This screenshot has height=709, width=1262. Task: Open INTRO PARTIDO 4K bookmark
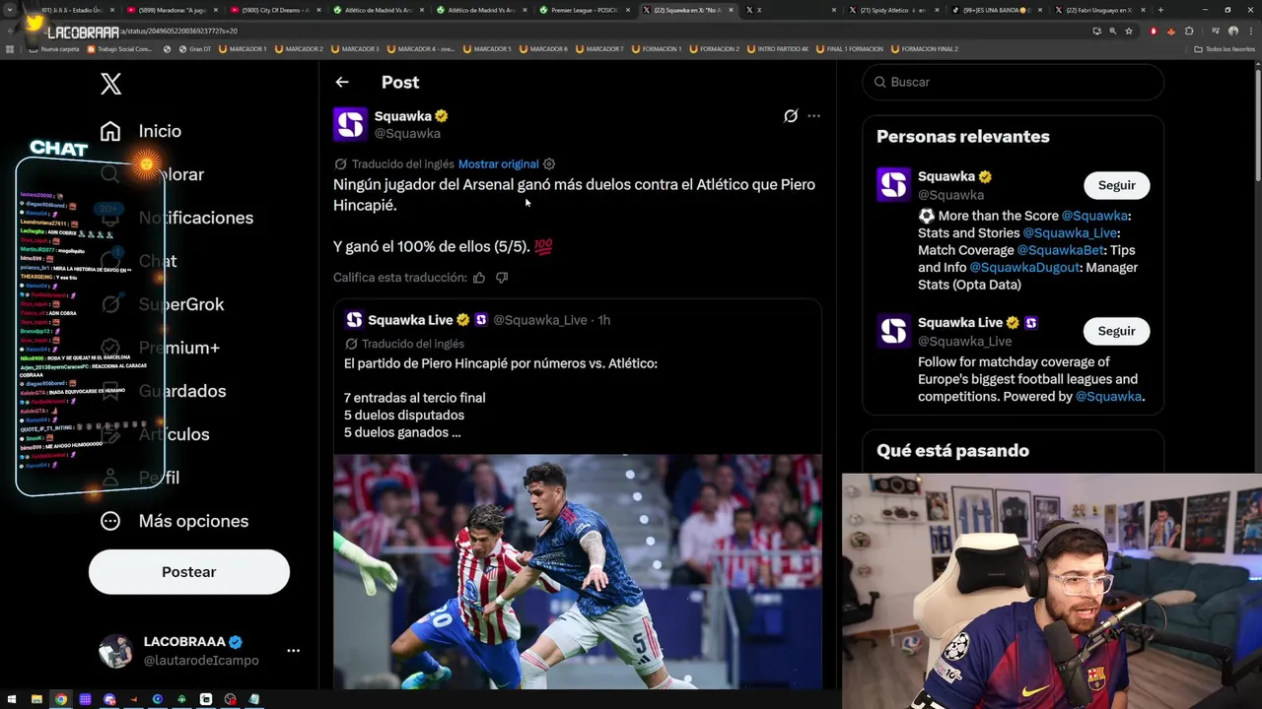pos(778,49)
